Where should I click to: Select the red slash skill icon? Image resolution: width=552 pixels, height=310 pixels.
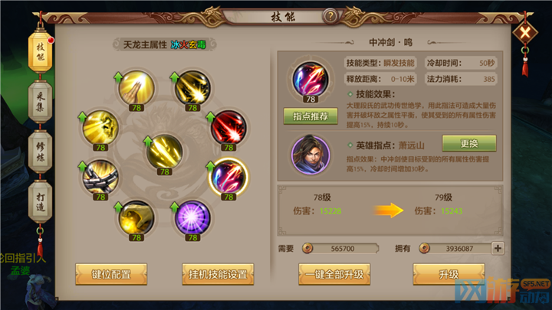coord(228,127)
